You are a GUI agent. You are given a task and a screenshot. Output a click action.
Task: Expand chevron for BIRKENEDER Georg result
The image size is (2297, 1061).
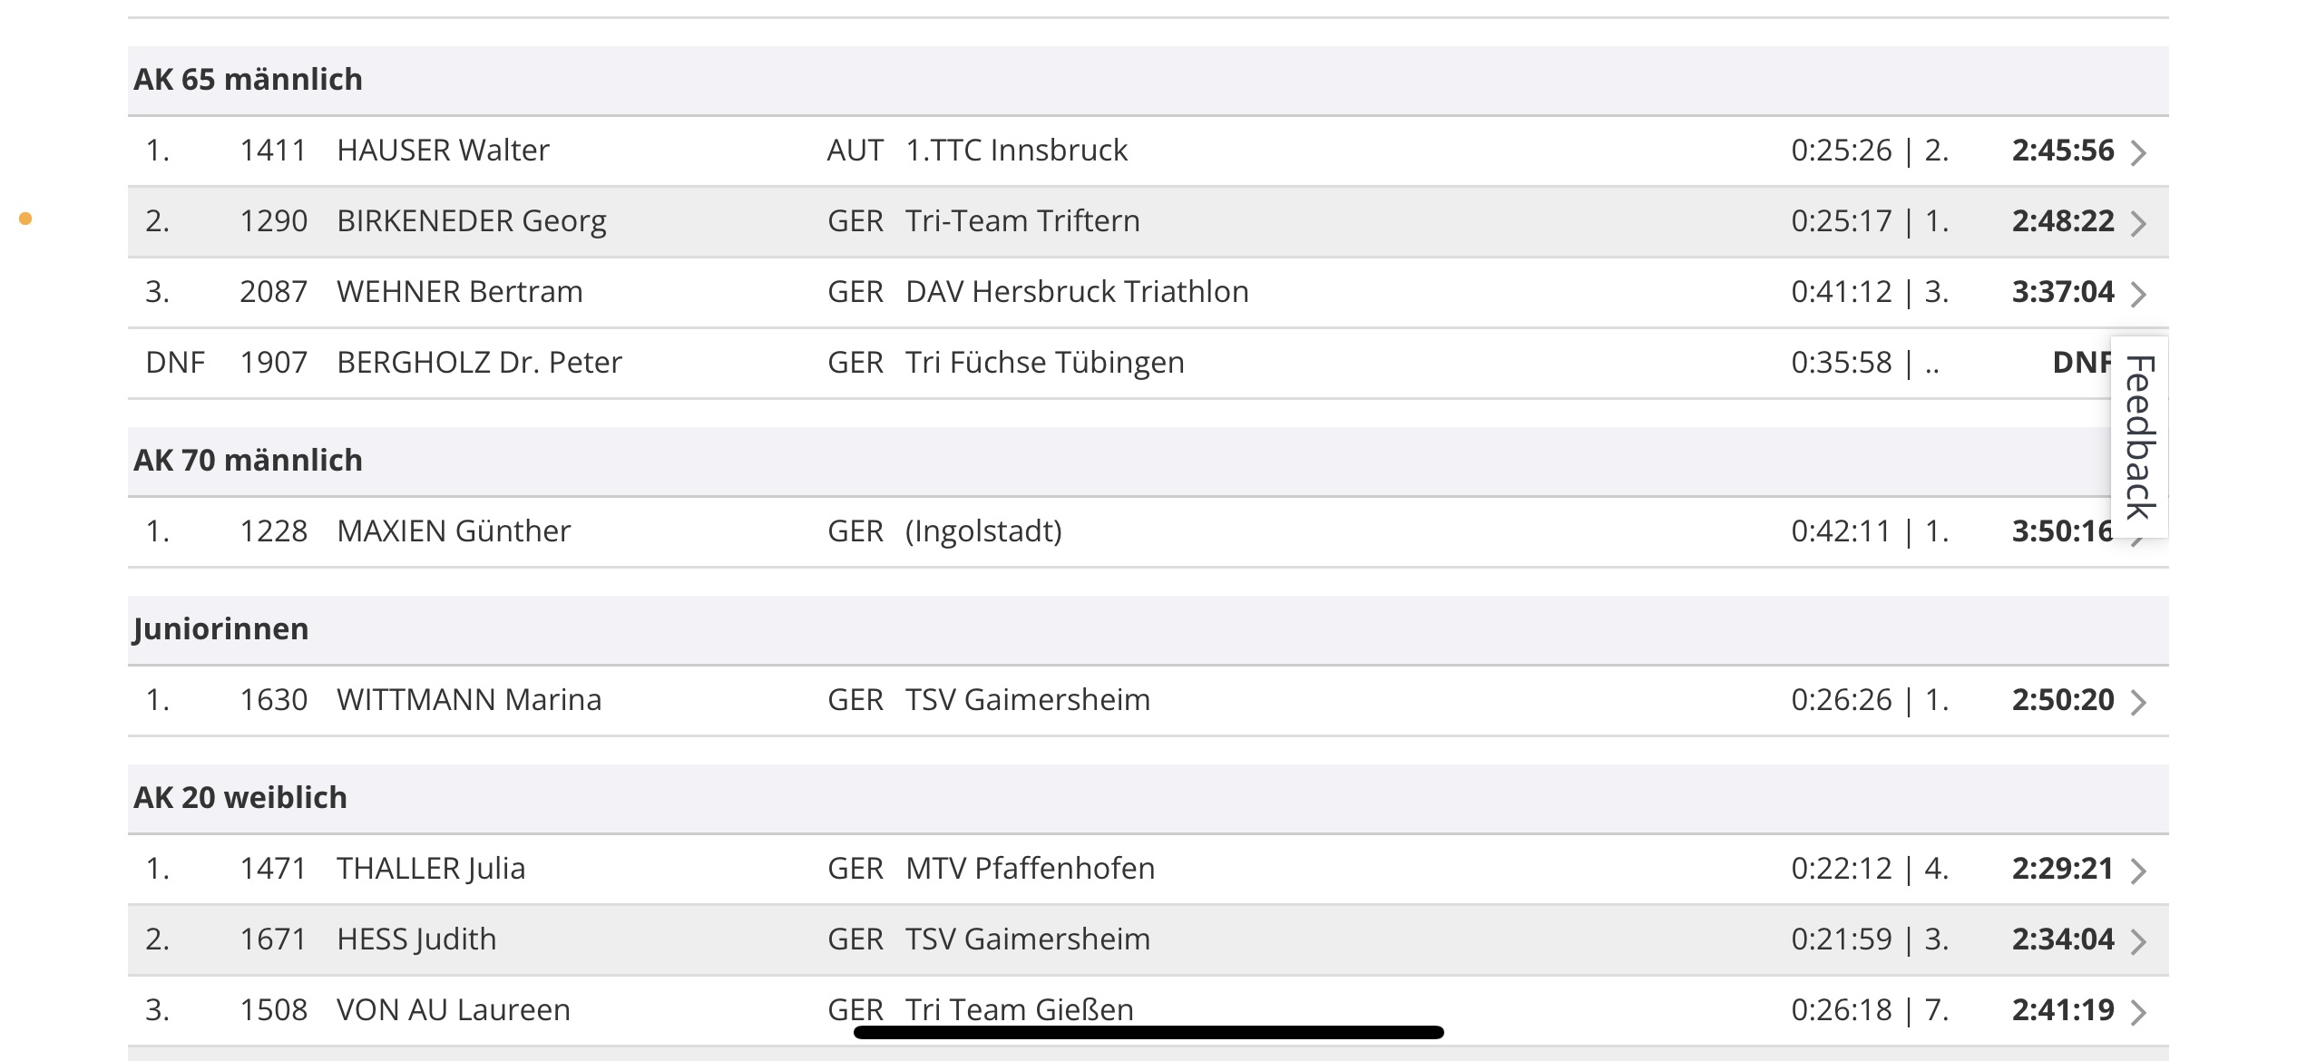2138,223
